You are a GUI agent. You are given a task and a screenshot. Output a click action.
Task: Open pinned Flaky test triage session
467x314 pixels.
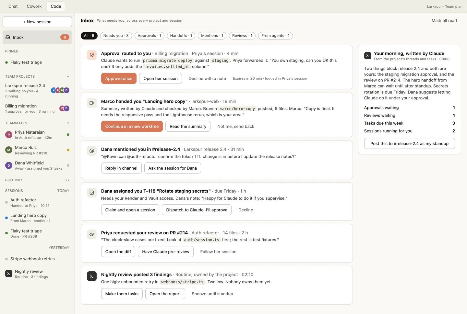pos(37,62)
